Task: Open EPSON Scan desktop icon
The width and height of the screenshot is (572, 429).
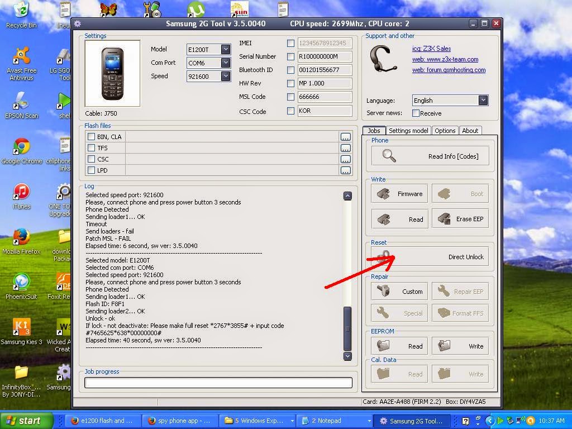Action: 22,106
